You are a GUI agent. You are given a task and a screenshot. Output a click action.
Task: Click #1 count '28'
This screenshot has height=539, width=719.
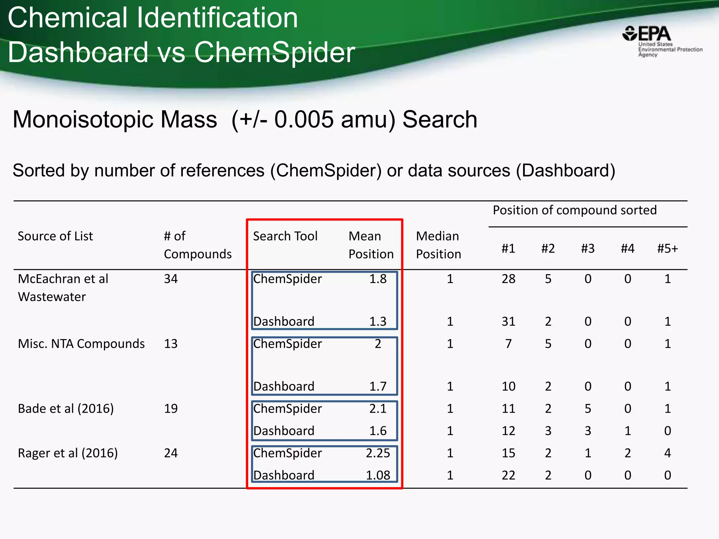508,279
